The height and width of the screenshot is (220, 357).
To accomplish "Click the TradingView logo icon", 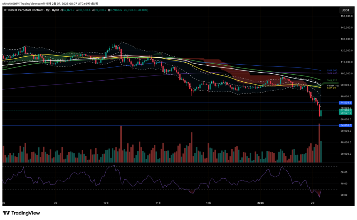I will pos(6,213).
